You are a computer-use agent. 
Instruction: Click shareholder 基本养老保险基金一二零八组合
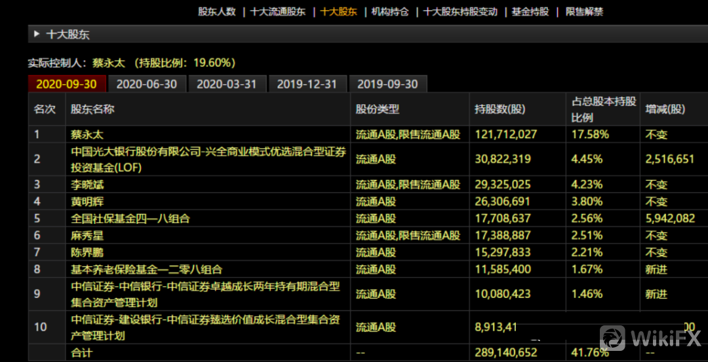point(146,269)
